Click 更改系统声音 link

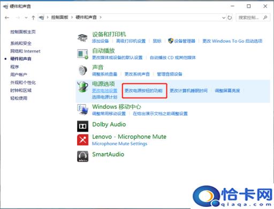tap(137, 74)
